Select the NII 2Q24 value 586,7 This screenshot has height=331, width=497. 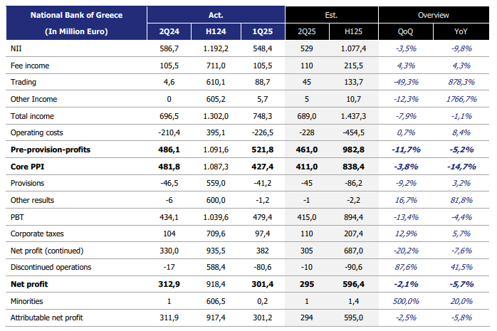click(169, 48)
